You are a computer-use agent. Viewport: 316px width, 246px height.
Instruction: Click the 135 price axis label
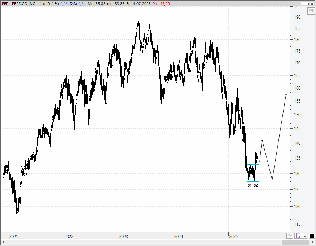point(297,158)
